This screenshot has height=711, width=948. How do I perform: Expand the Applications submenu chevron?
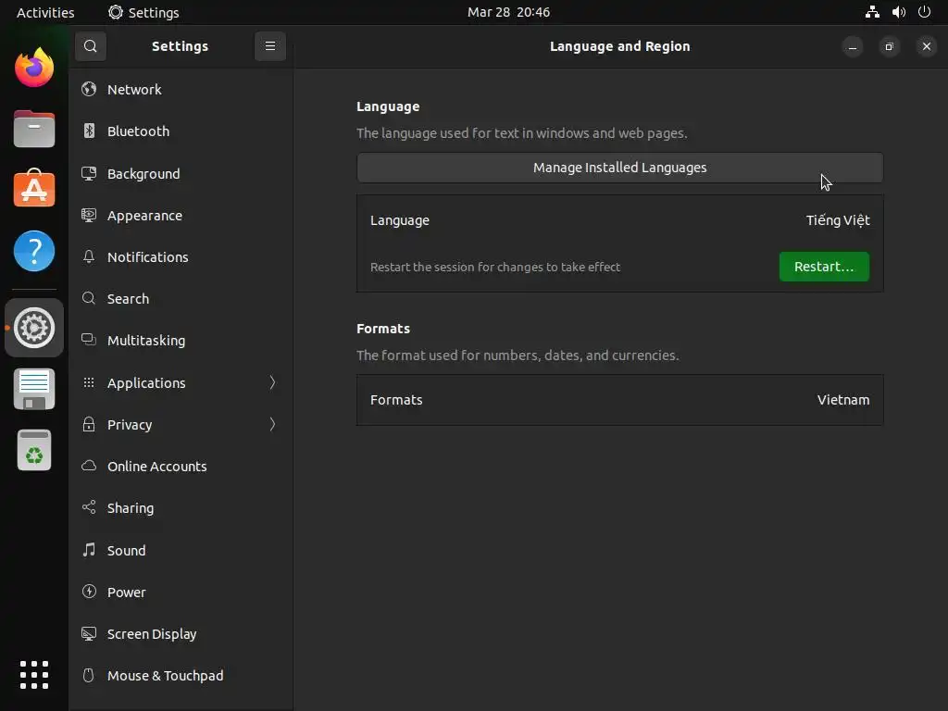pos(272,382)
